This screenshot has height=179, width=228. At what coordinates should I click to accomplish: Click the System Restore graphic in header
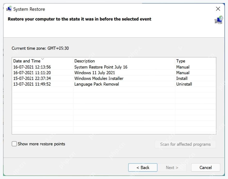coord(219,20)
